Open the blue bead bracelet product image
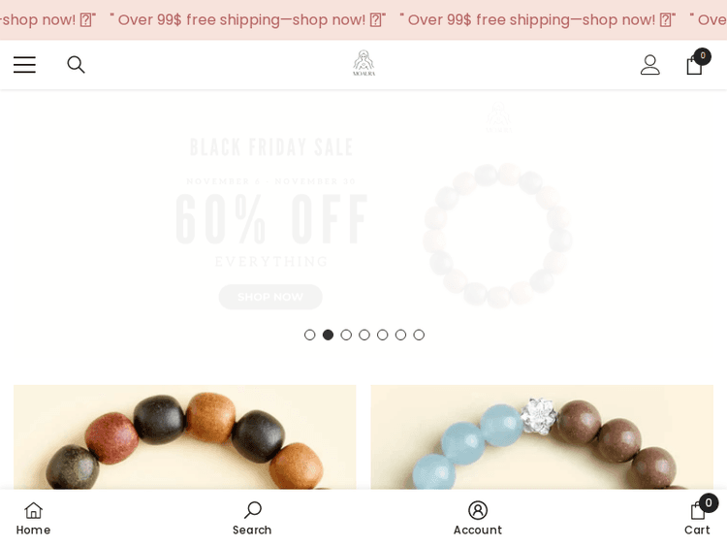 click(542, 437)
